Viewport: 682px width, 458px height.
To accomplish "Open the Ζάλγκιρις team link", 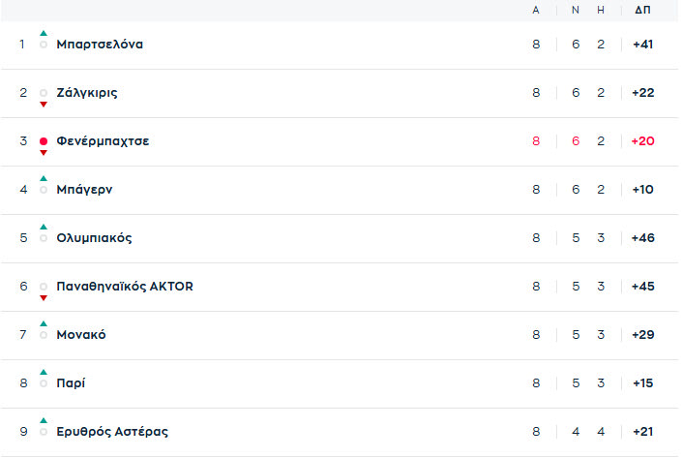I will click(x=87, y=93).
